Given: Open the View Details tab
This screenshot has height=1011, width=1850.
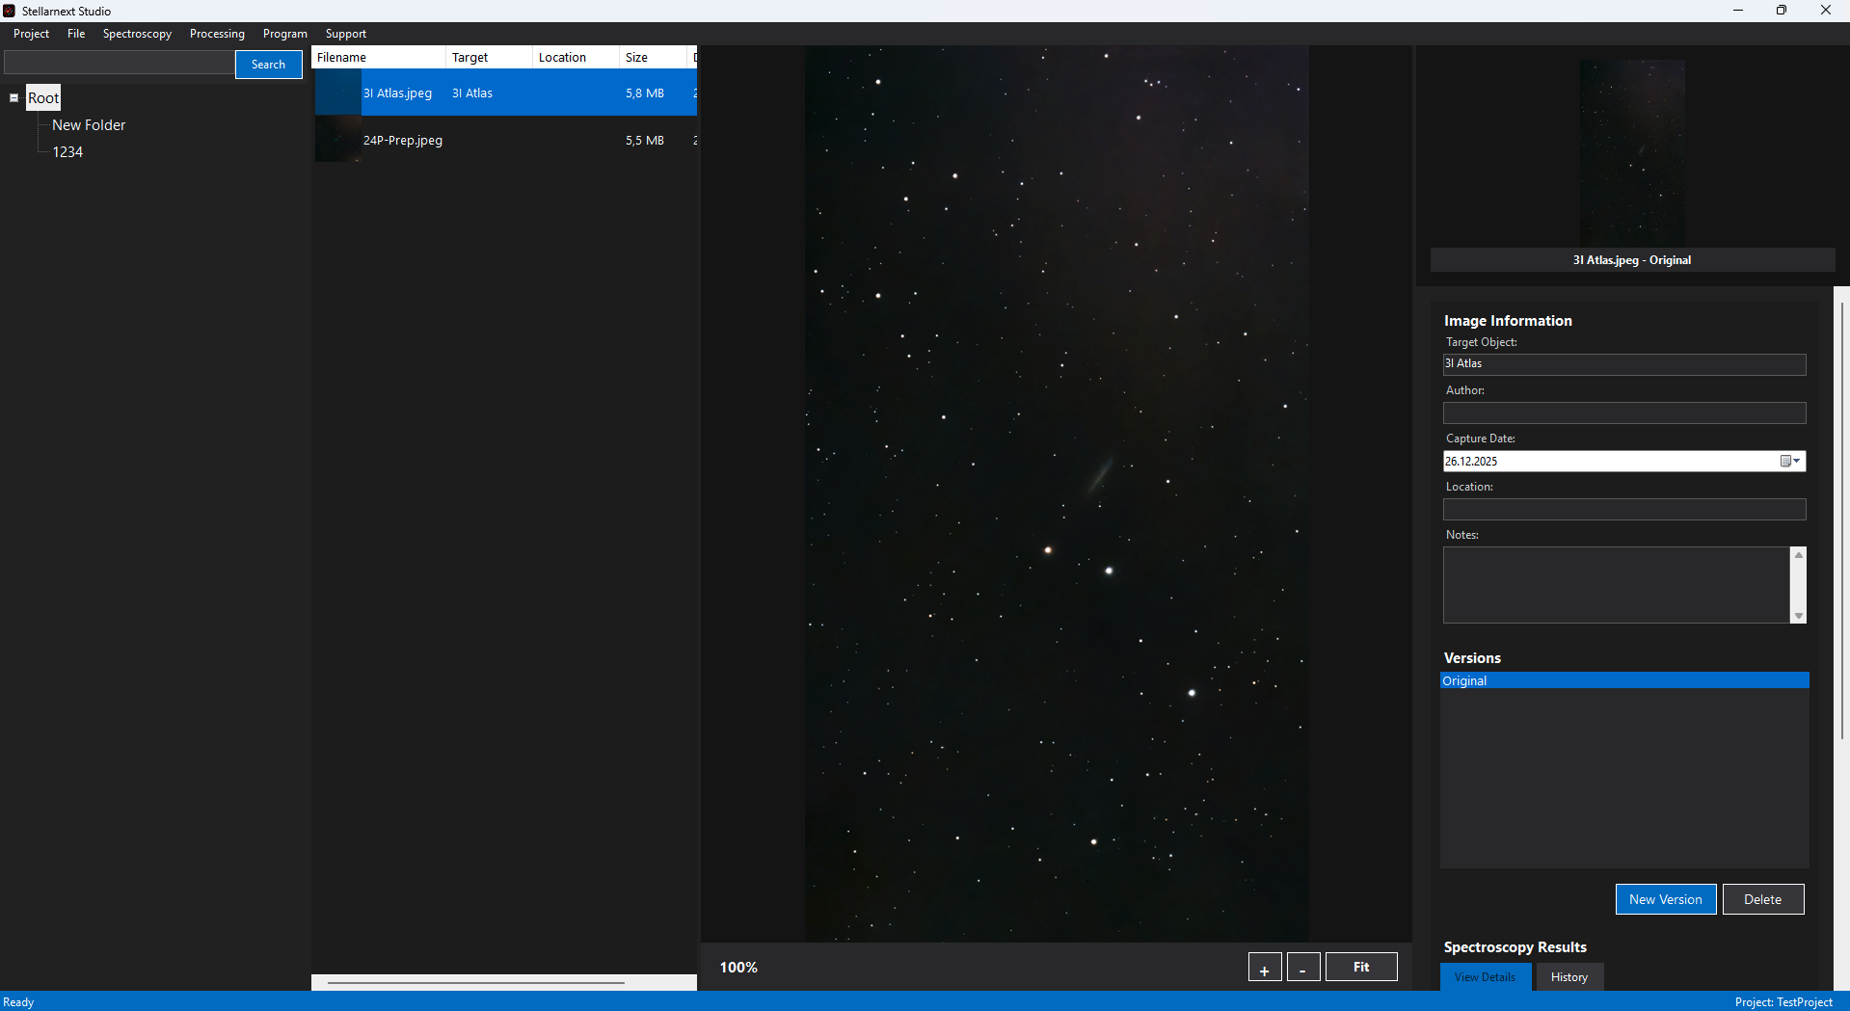Looking at the screenshot, I should coord(1485,977).
